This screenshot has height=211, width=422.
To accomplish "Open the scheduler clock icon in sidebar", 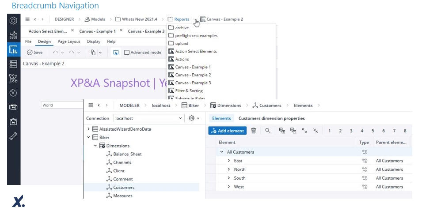I will tap(13, 93).
